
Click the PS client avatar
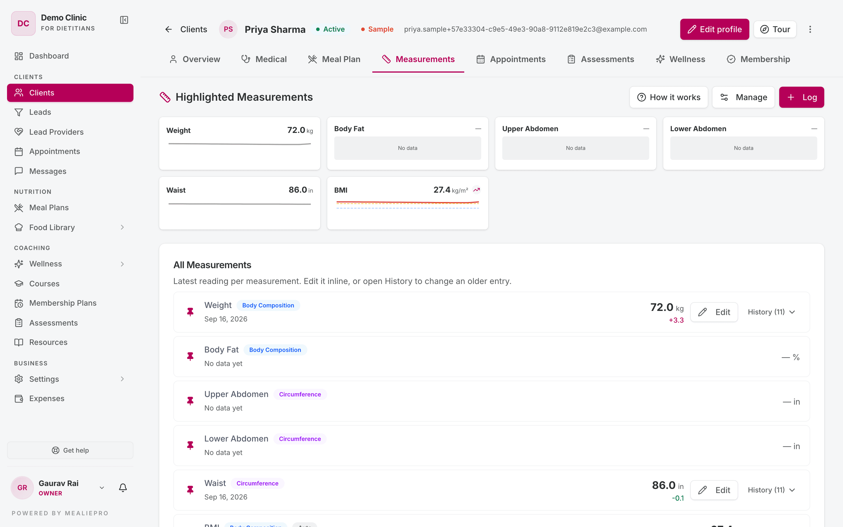228,29
